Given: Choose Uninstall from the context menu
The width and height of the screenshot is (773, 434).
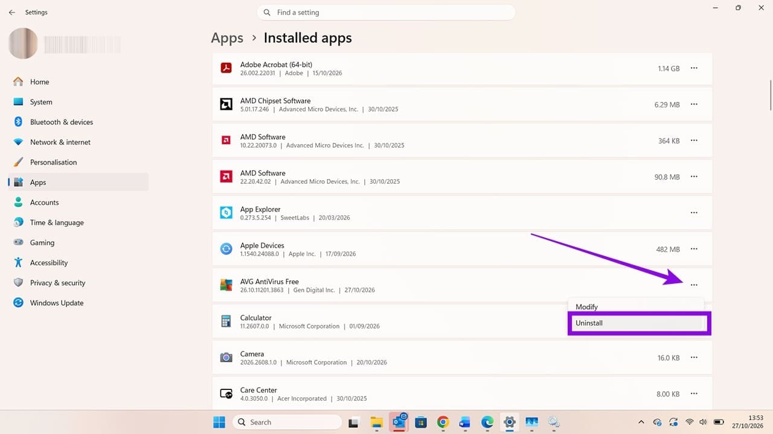Looking at the screenshot, I should click(638, 323).
